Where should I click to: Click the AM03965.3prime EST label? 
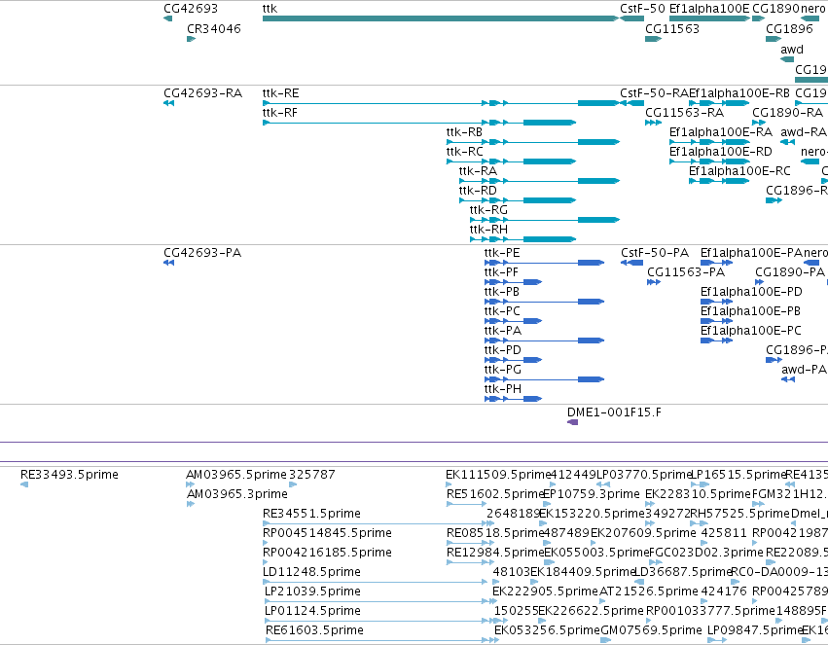237,494
